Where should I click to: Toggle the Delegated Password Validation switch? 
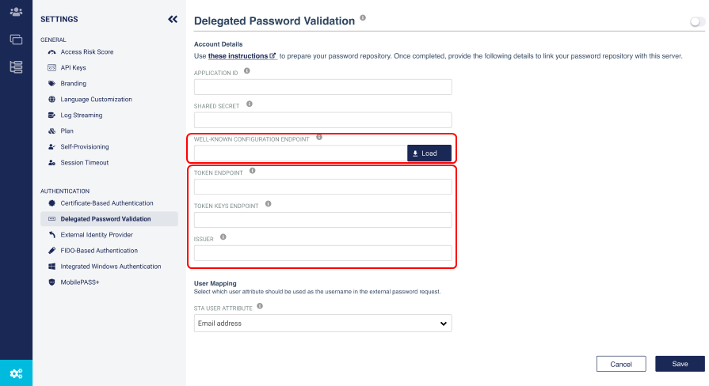coord(697,21)
